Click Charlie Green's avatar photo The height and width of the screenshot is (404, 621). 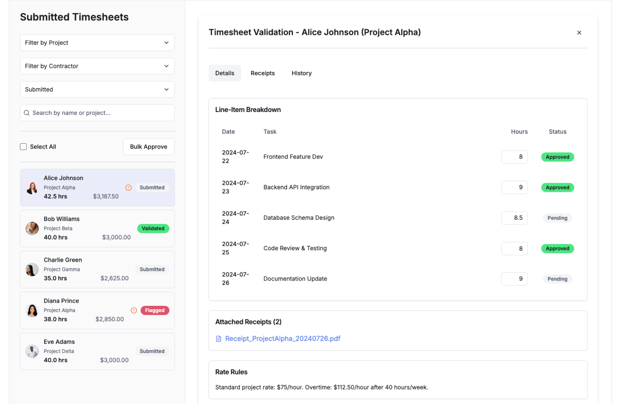(32, 269)
